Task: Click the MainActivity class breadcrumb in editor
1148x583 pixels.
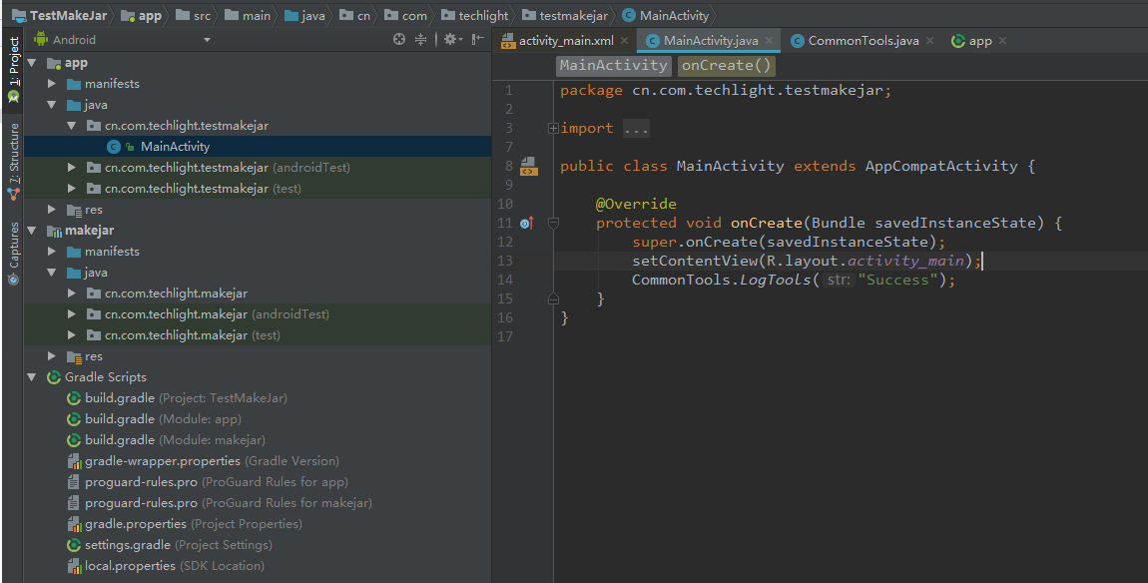Action: [x=614, y=65]
